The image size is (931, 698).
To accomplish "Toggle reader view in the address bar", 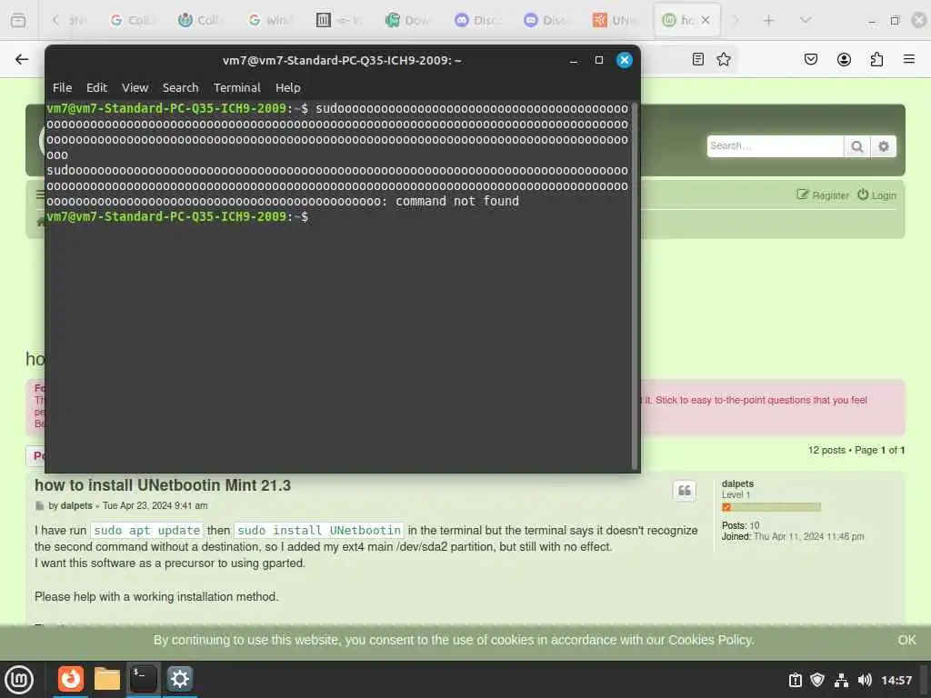I will click(x=698, y=59).
